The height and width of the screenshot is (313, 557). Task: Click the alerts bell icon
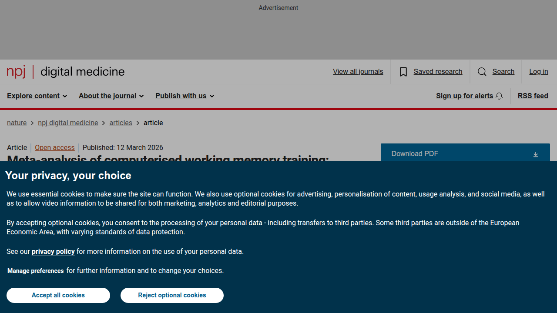coord(499,96)
